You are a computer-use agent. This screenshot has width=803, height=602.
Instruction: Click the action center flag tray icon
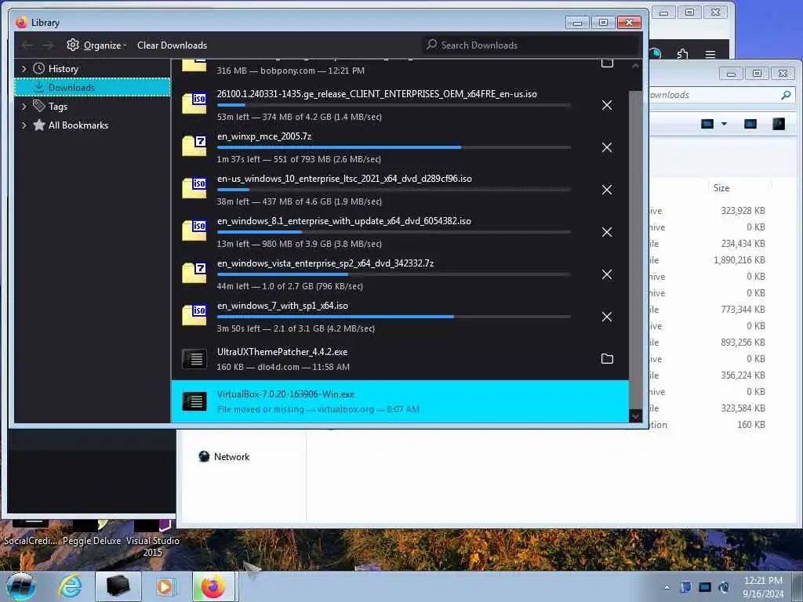[685, 587]
